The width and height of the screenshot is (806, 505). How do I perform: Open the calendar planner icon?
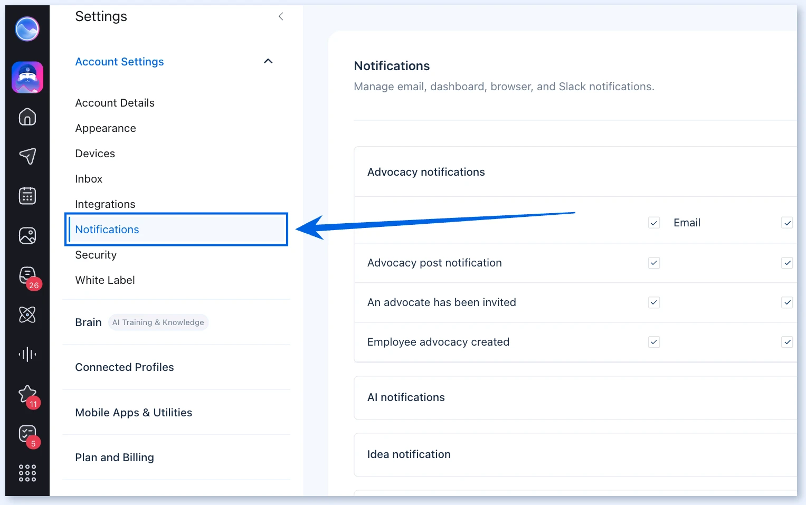pos(27,196)
